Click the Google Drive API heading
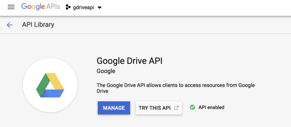This screenshot has width=291, height=127. pyautogui.click(x=130, y=61)
